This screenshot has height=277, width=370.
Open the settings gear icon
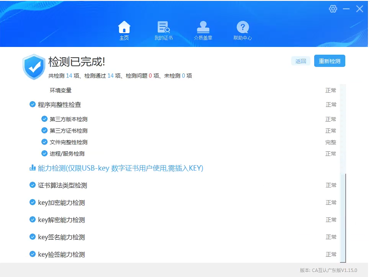[x=333, y=9]
